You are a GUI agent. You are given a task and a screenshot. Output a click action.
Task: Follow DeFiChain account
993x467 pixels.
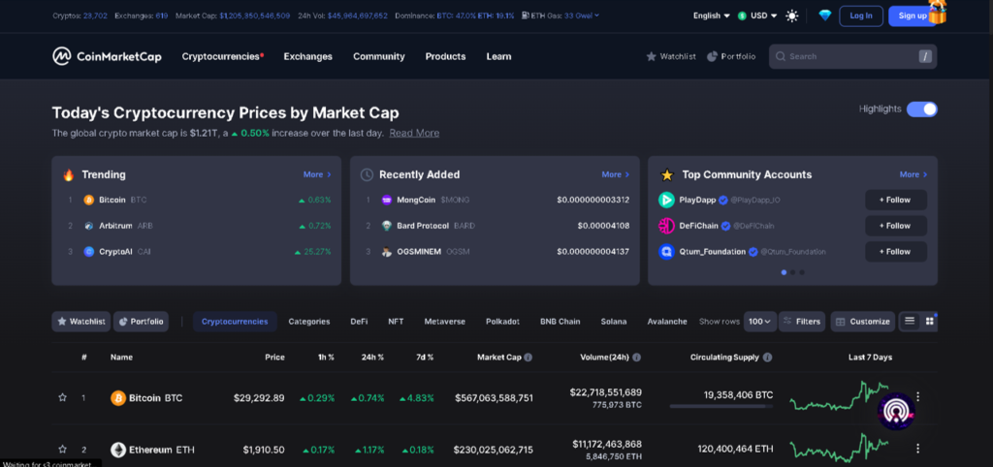coord(895,226)
